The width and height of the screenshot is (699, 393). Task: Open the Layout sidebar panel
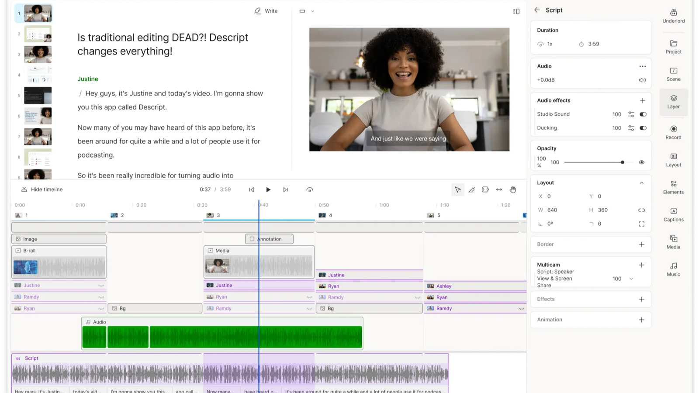click(673, 160)
